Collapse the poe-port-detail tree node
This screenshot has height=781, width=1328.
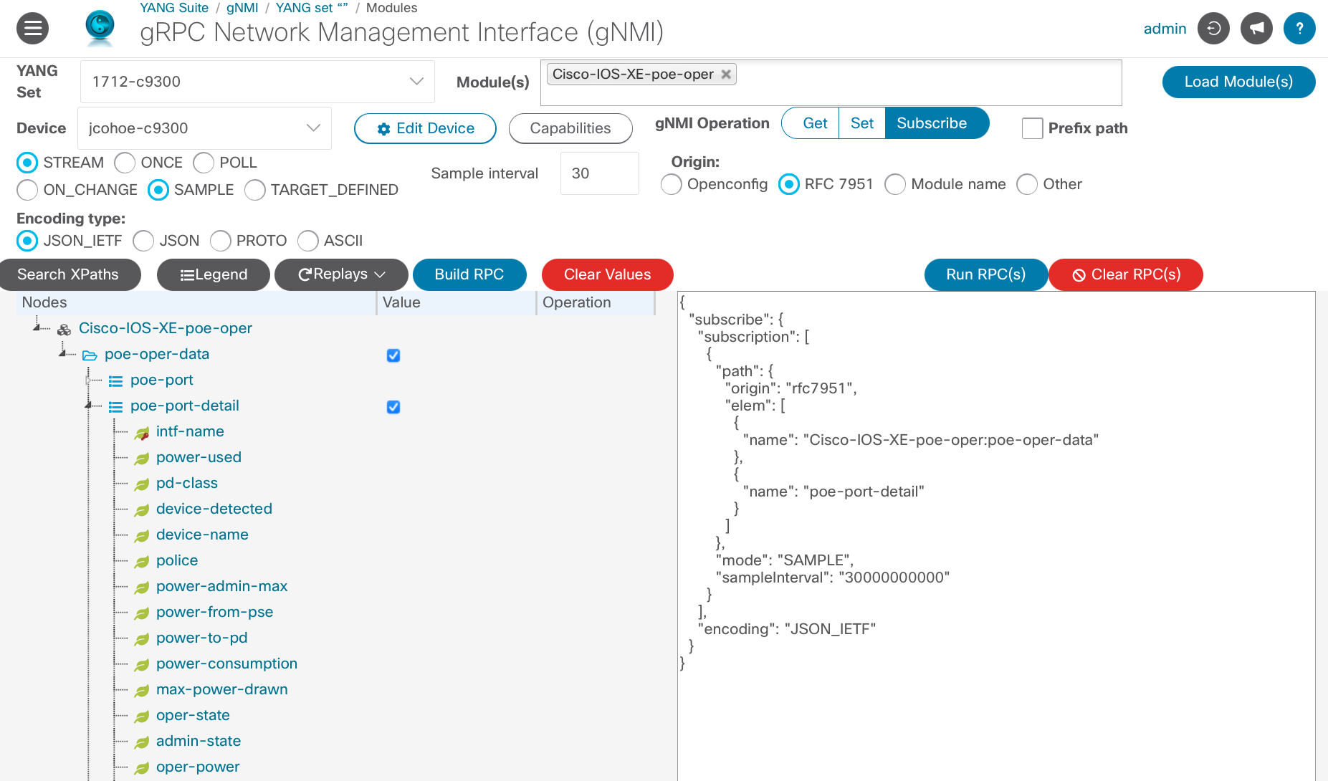point(88,406)
